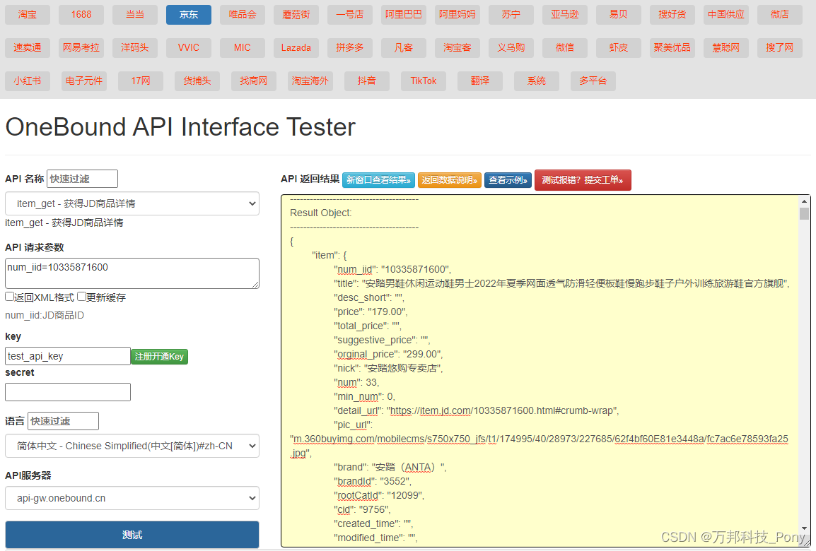Viewport: 816px width, 551px height.
Task: Select the 苏宁 tab
Action: 511,15
